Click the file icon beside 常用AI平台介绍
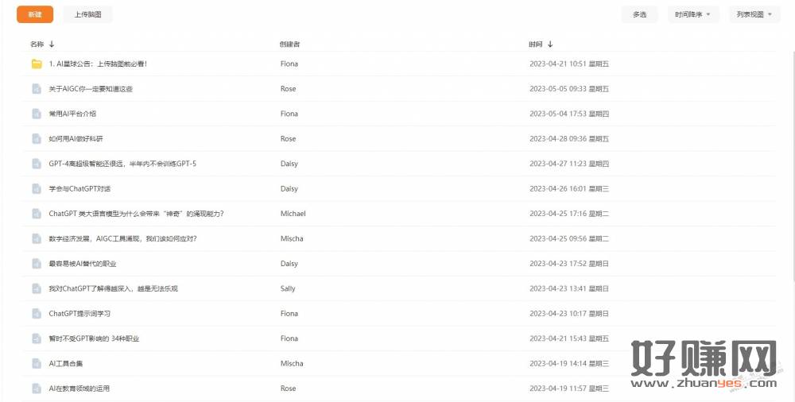The height and width of the screenshot is (402, 795). click(37, 114)
